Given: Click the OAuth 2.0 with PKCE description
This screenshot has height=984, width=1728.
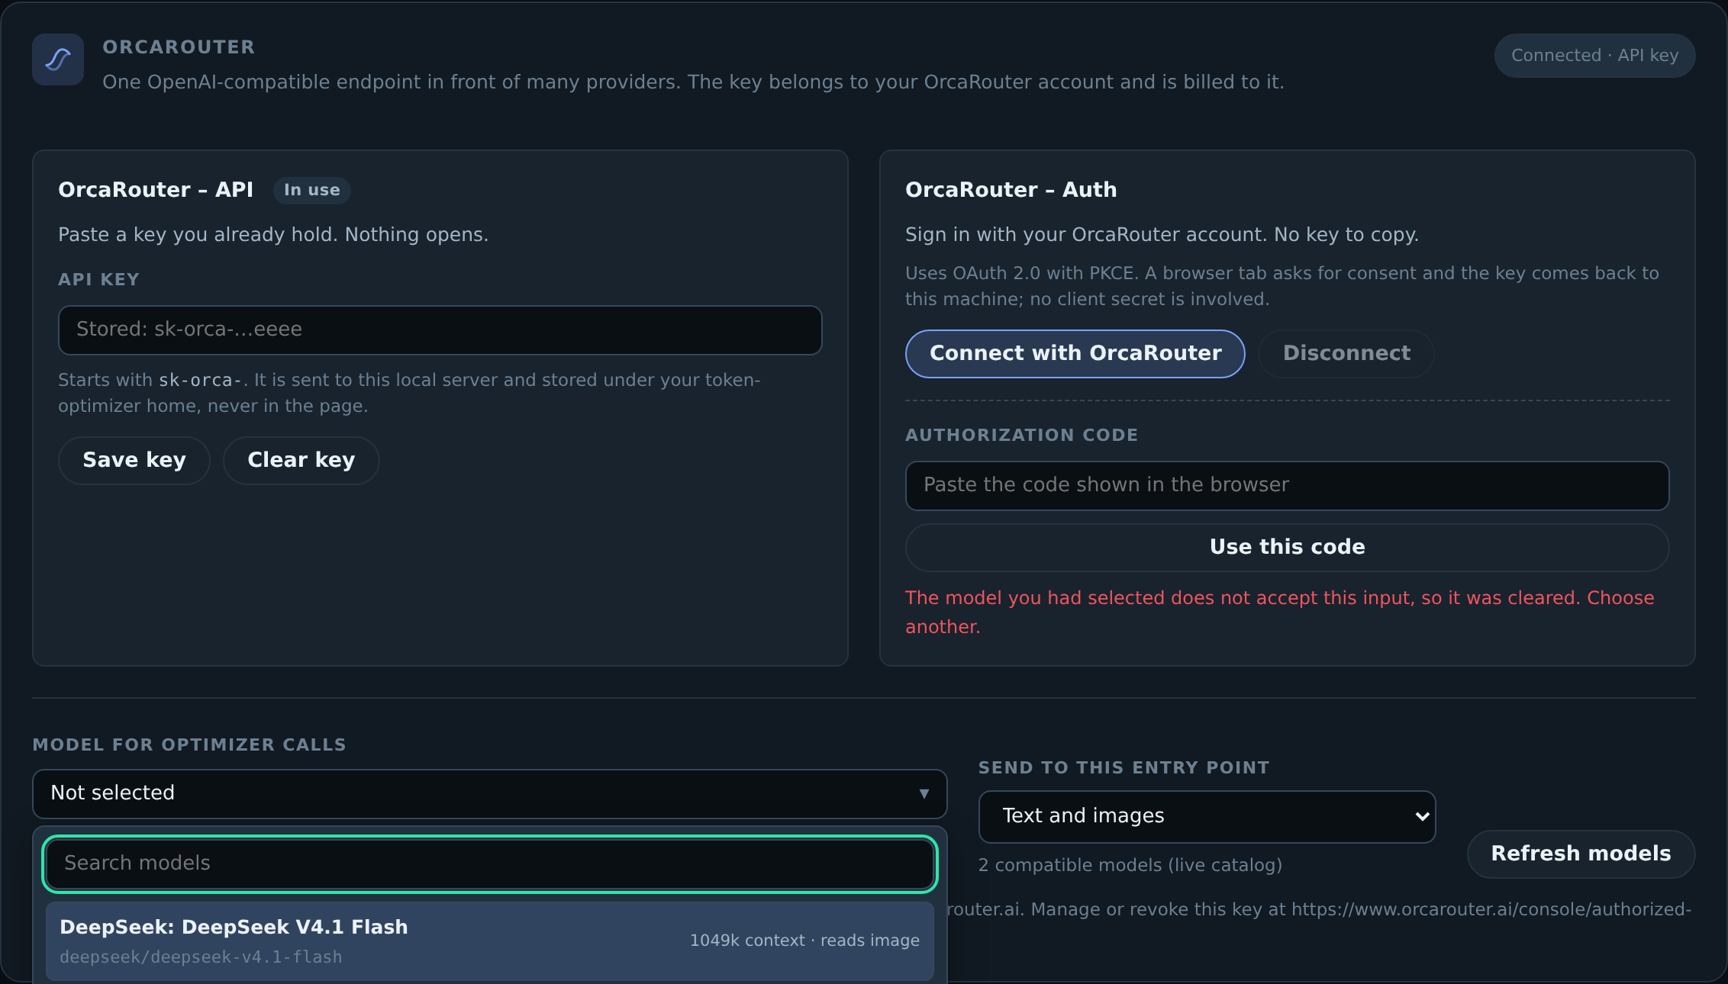Looking at the screenshot, I should [1282, 286].
